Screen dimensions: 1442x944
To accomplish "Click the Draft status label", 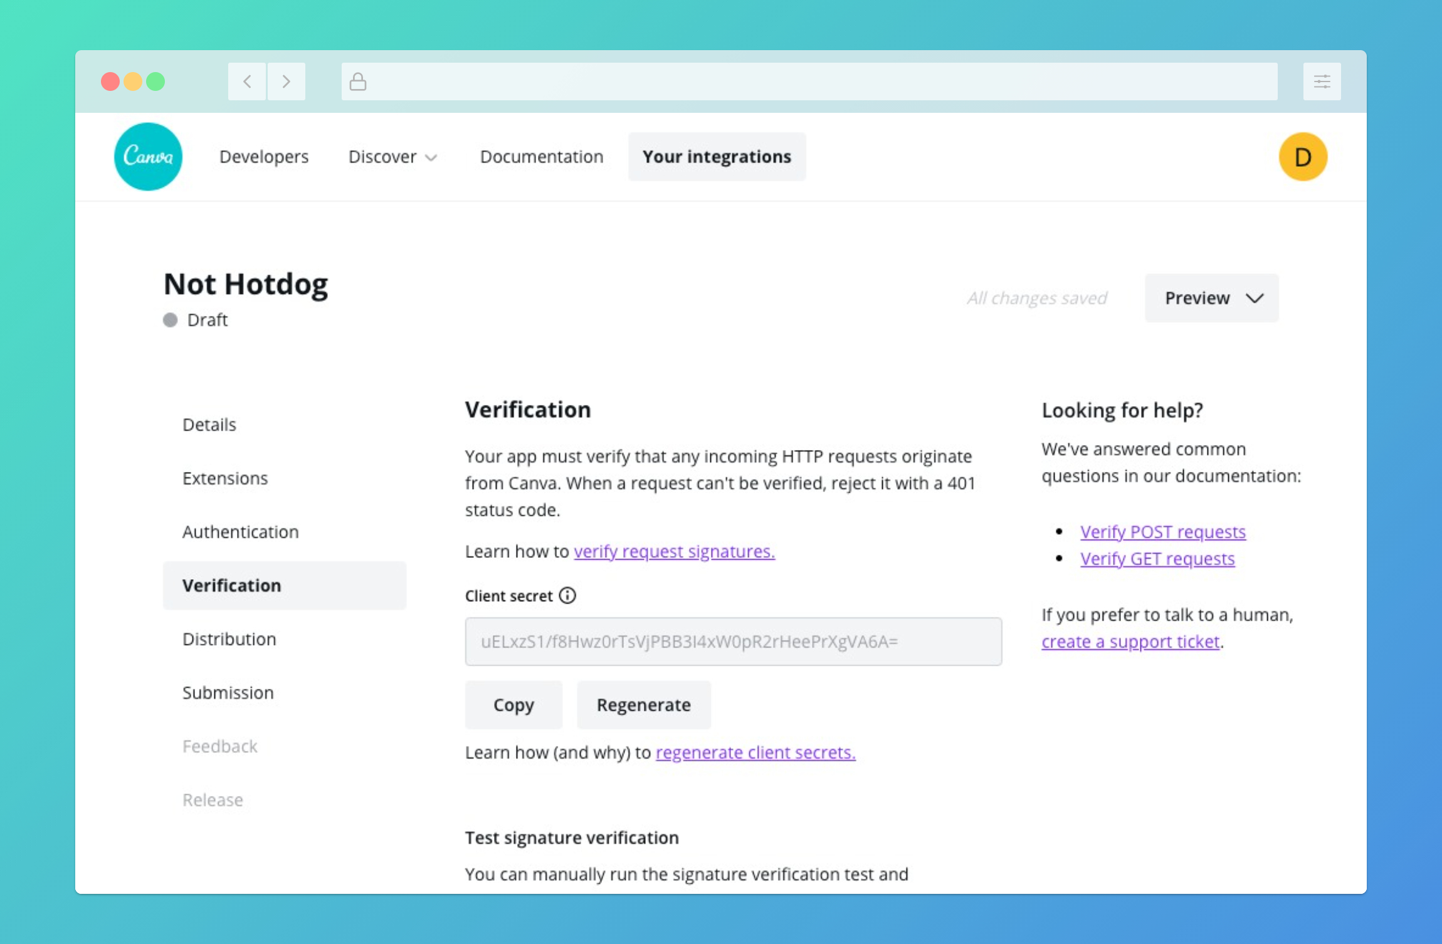I will pos(208,320).
